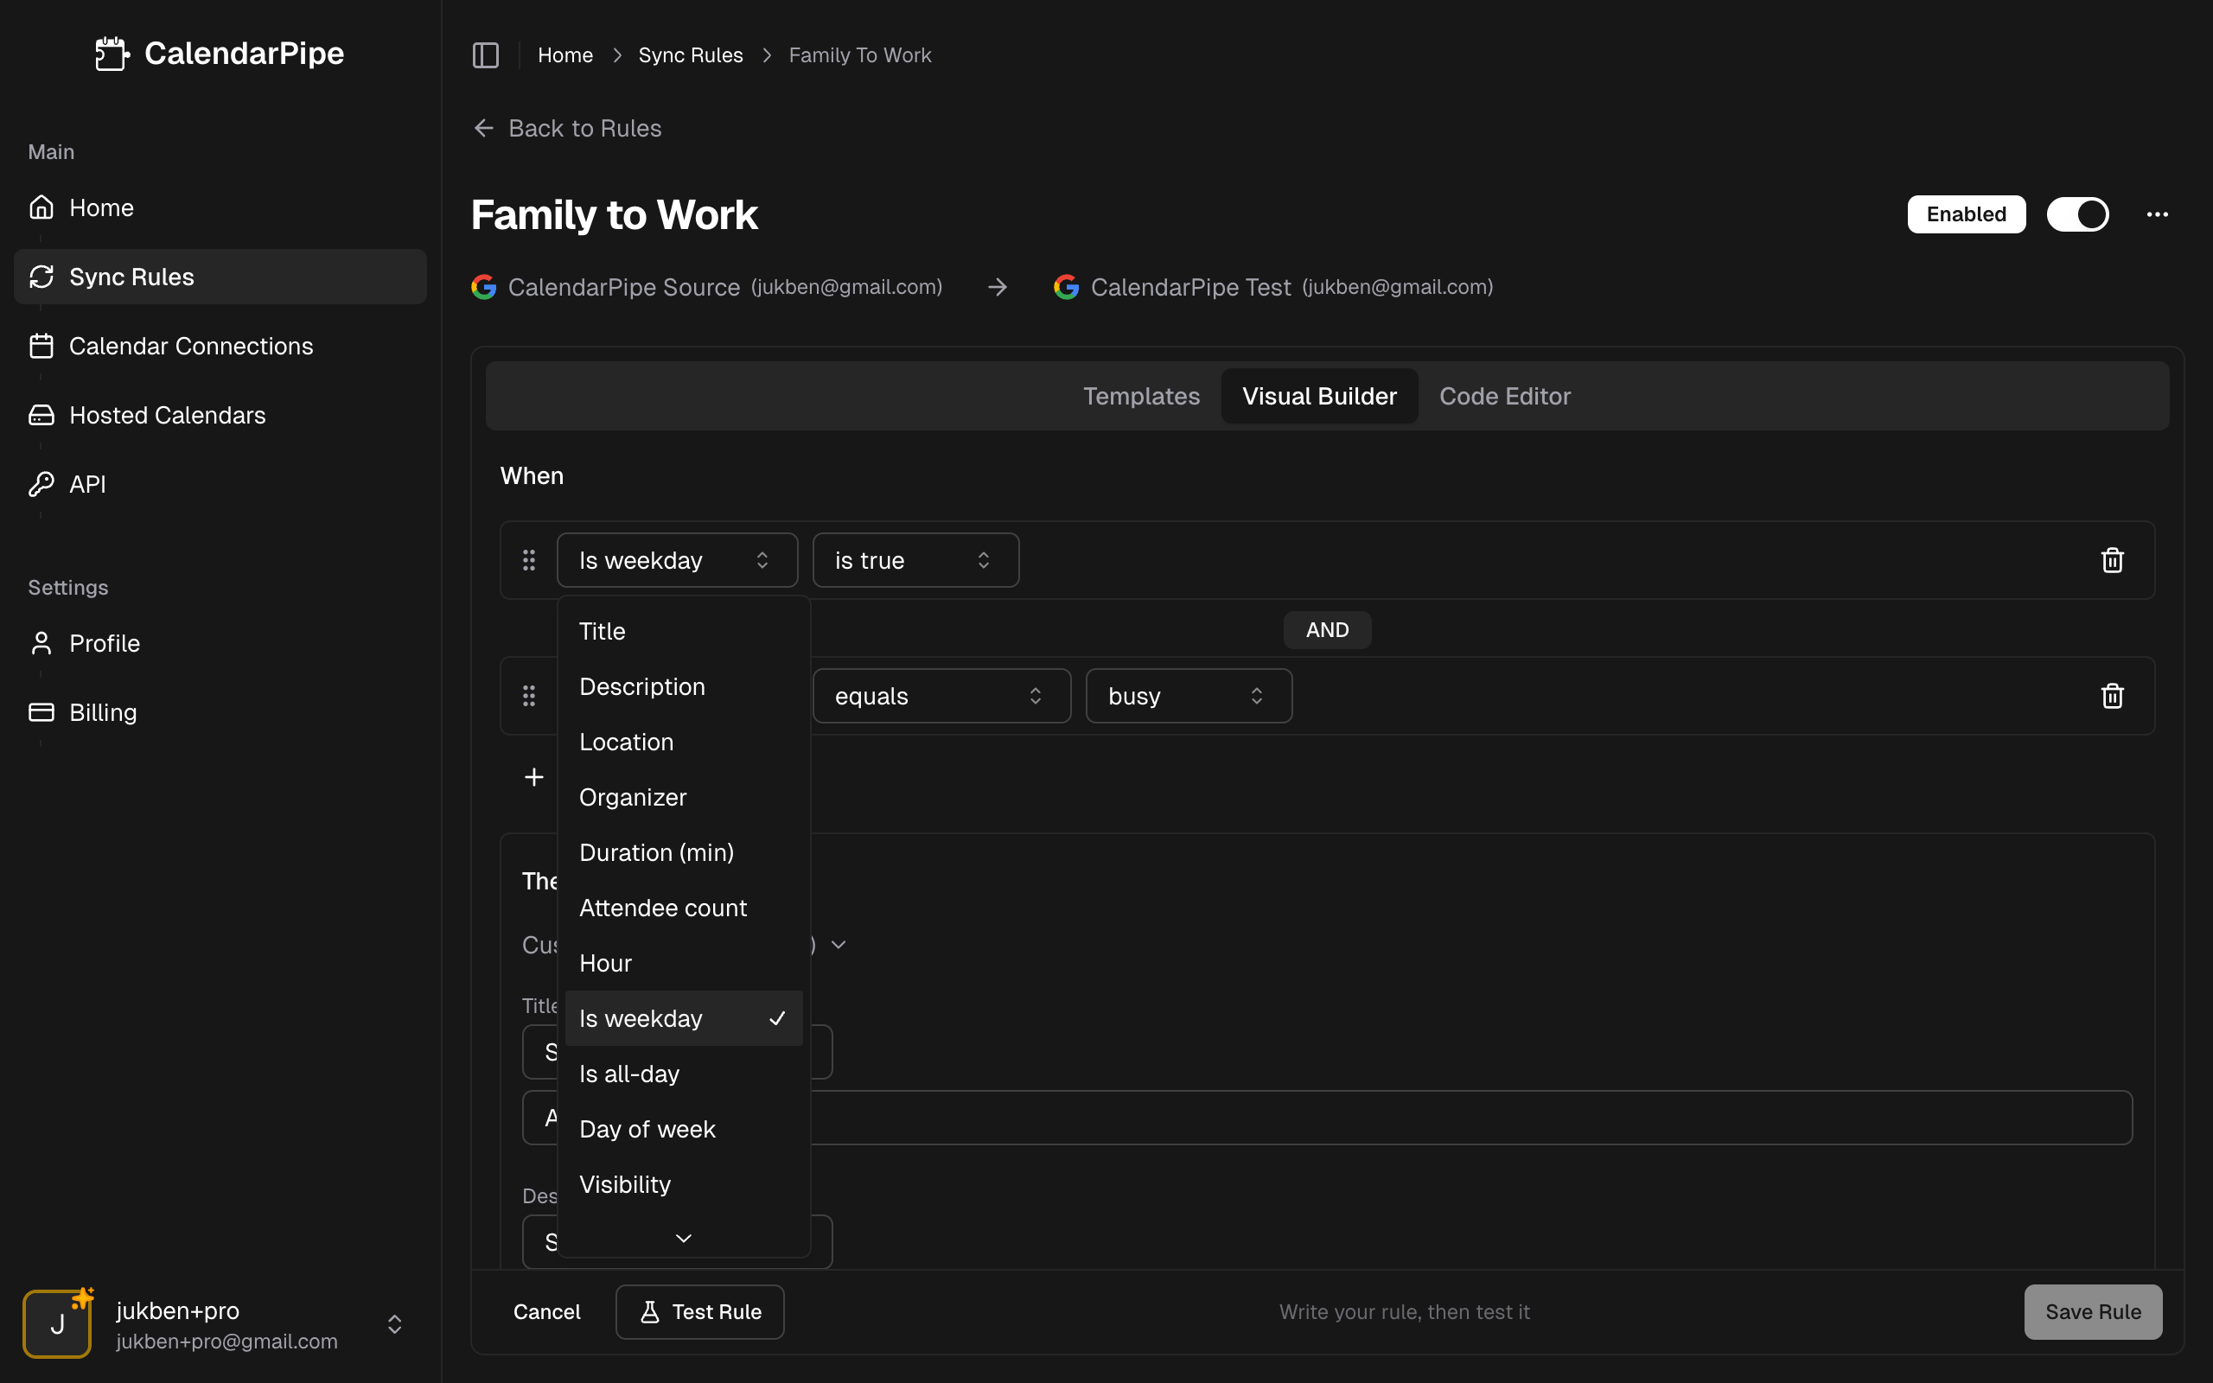Switch to Code Editor tab
The height and width of the screenshot is (1383, 2213).
click(1505, 396)
